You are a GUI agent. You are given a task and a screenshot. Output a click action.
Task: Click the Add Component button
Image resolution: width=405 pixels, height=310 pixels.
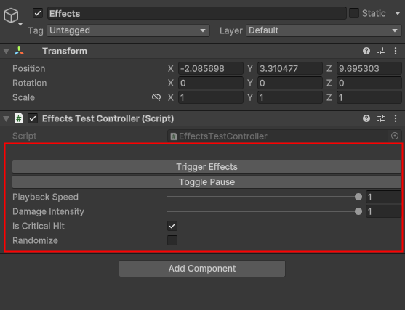202,269
